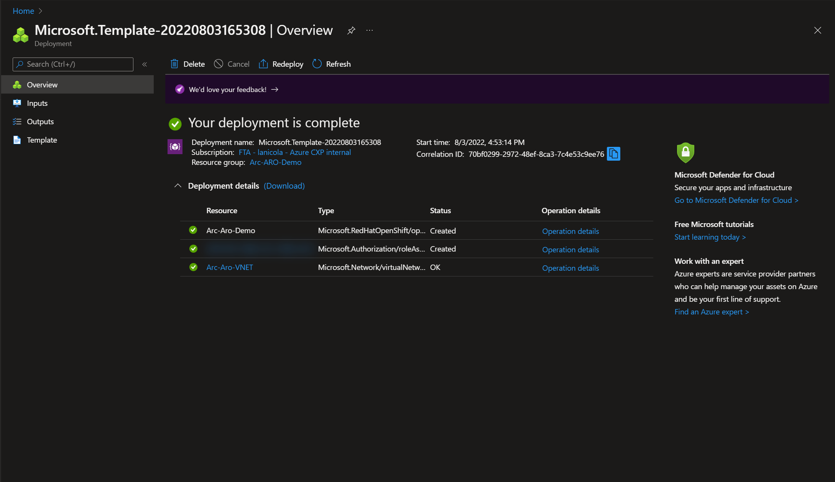Click the Resource column header
Viewport: 835px width, 482px height.
click(222, 211)
